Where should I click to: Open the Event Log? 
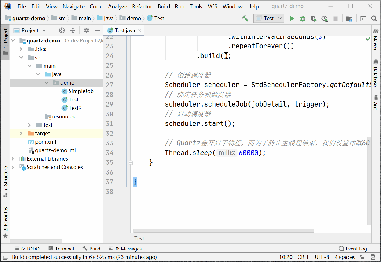click(353, 249)
